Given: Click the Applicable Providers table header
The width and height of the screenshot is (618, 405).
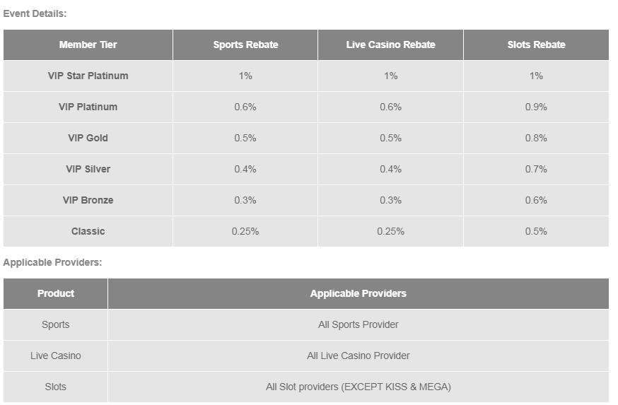Looking at the screenshot, I should coord(358,293).
